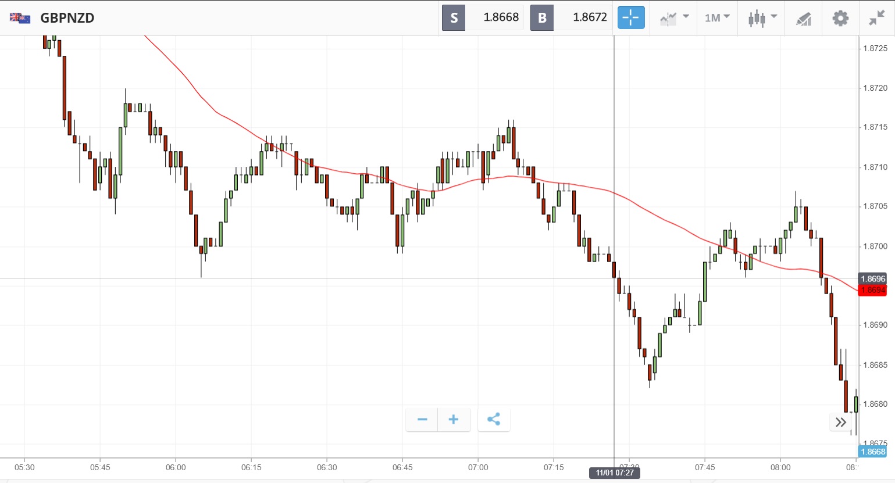
Task: Click the 11/01 07:27 crosshair time marker
Action: tap(615, 473)
